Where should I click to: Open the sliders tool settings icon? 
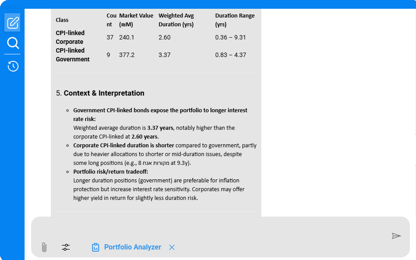click(66, 247)
